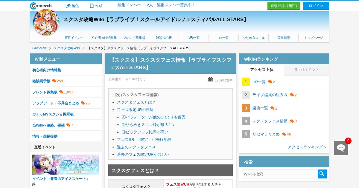Open 雑談掲示板 in top navigation
The height and width of the screenshot is (188, 359).
(164, 38)
